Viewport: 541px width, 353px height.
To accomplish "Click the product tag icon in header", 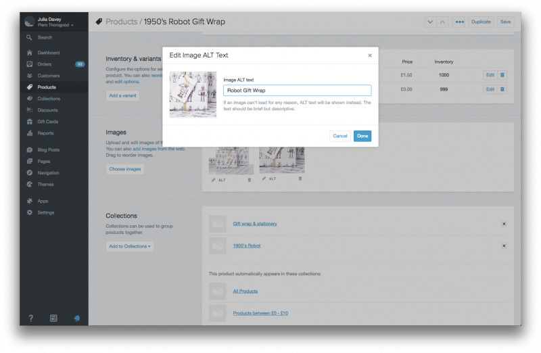I will (99, 22).
